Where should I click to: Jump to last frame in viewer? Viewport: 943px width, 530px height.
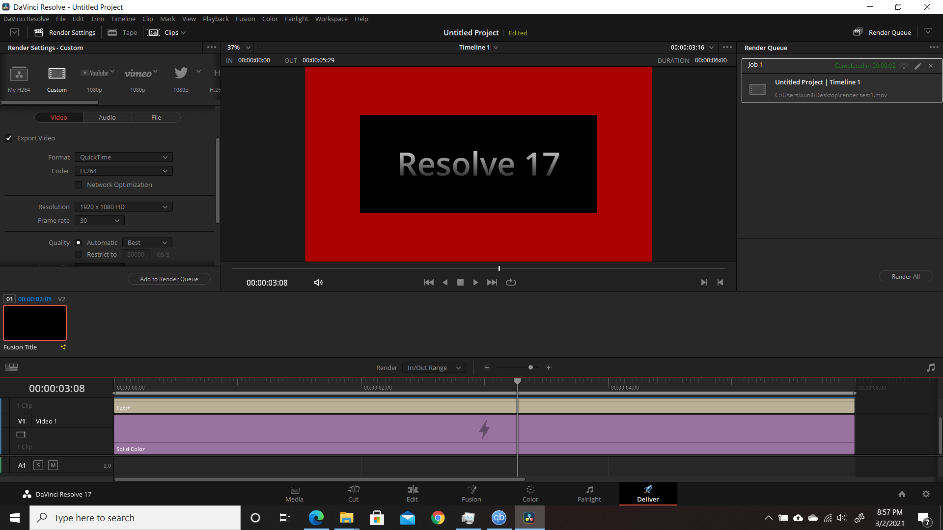point(492,282)
